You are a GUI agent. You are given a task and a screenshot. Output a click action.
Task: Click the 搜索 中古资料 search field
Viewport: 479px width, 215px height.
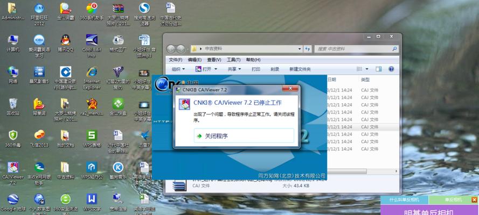click(x=357, y=49)
